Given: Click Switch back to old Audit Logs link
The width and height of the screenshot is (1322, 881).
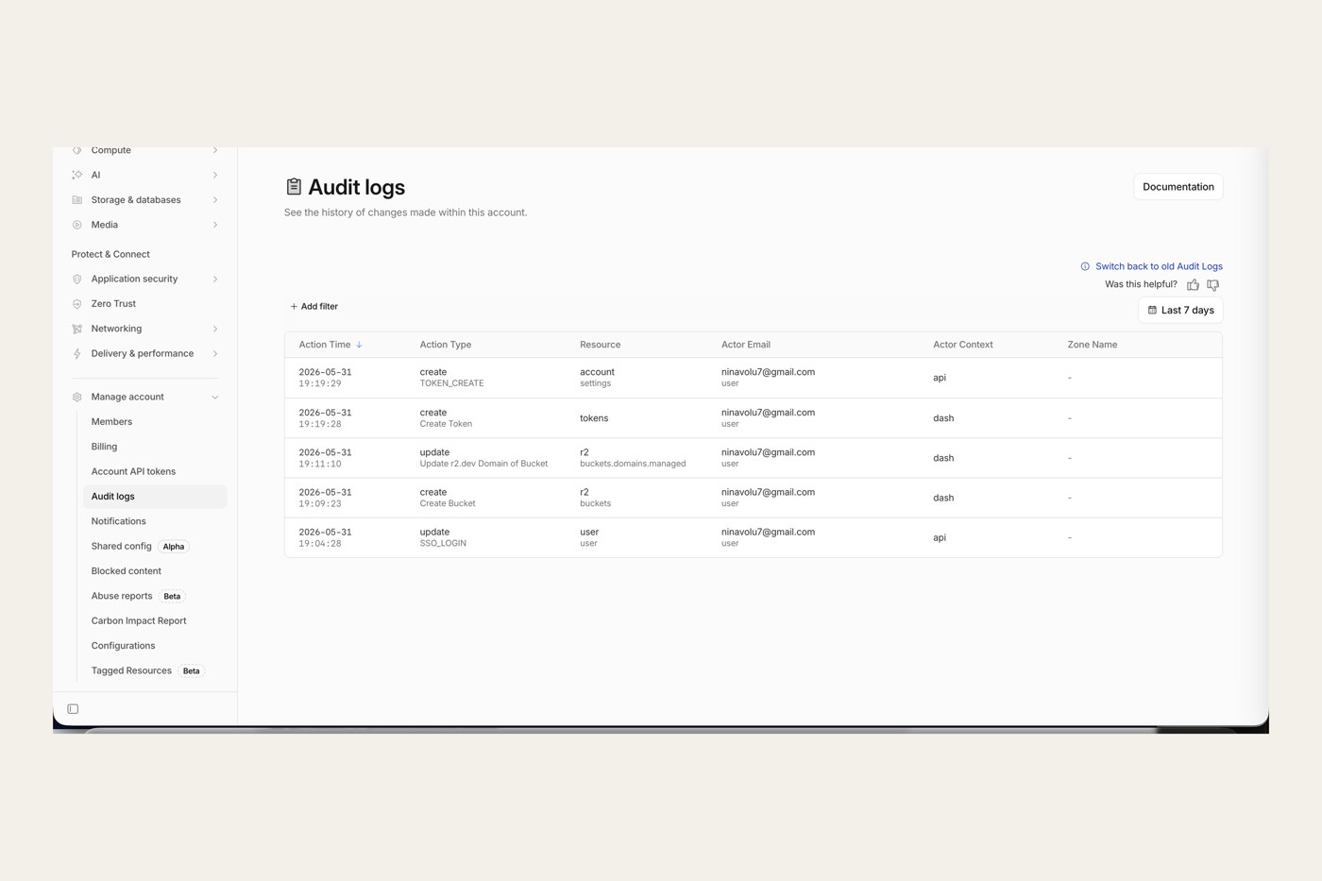Looking at the screenshot, I should click(1159, 266).
